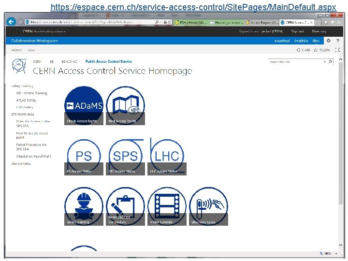Image resolution: width=348 pixels, height=261 pixels.
Task: Open Safety Training sidebar heading link
Action: [22, 86]
